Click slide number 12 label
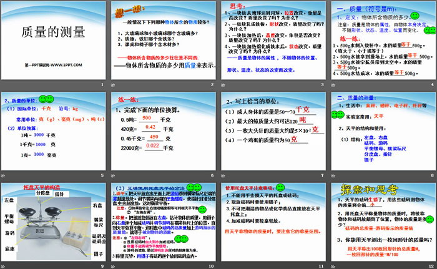437x269 pixels. (x=431, y=267)
